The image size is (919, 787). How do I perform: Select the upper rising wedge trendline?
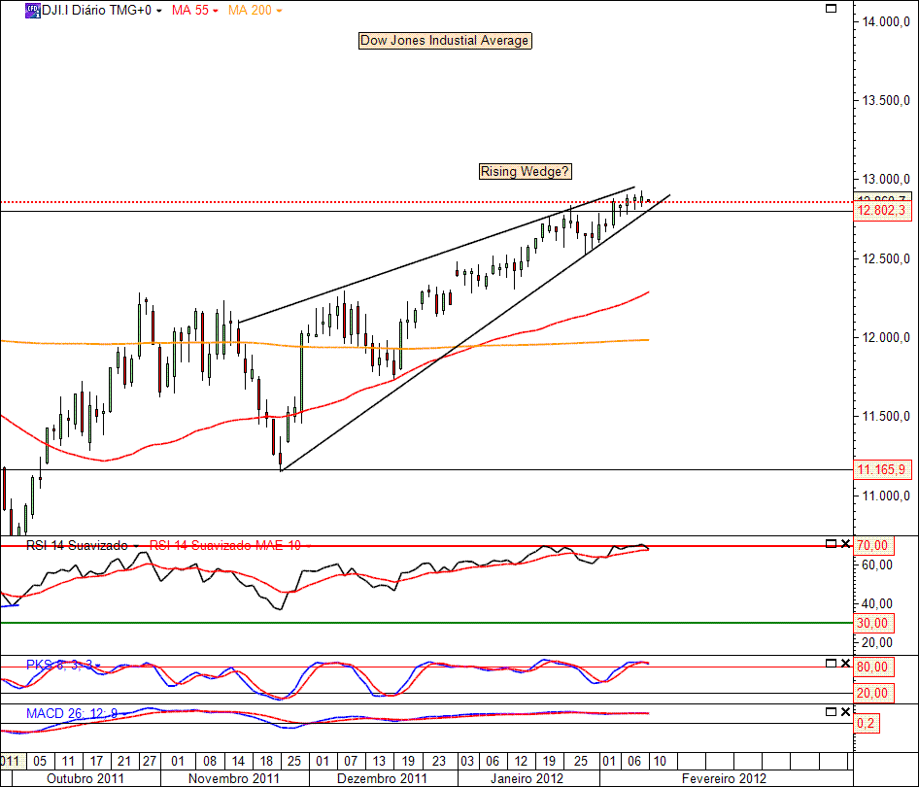[436, 255]
